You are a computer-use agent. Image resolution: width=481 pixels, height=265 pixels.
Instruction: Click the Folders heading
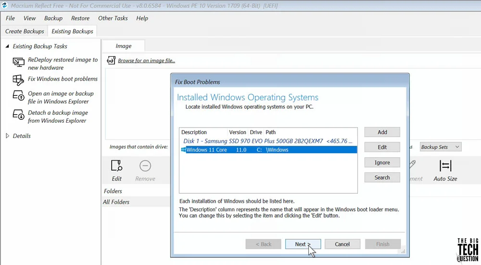113,191
